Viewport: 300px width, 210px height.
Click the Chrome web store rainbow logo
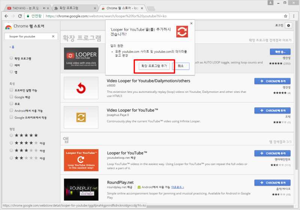tap(8, 27)
